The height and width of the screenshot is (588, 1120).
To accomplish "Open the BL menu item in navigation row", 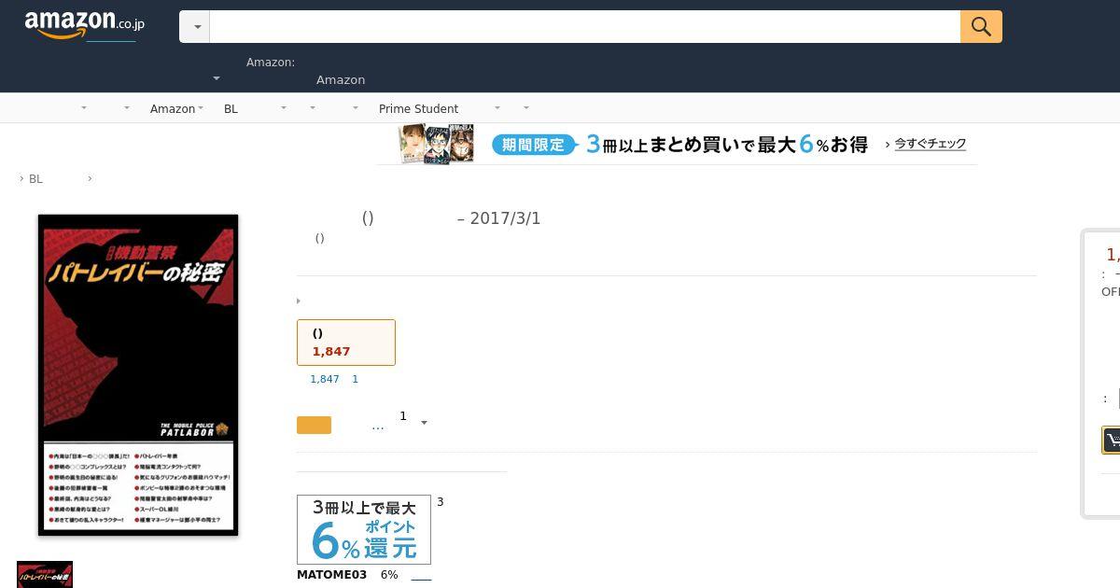I will (231, 109).
